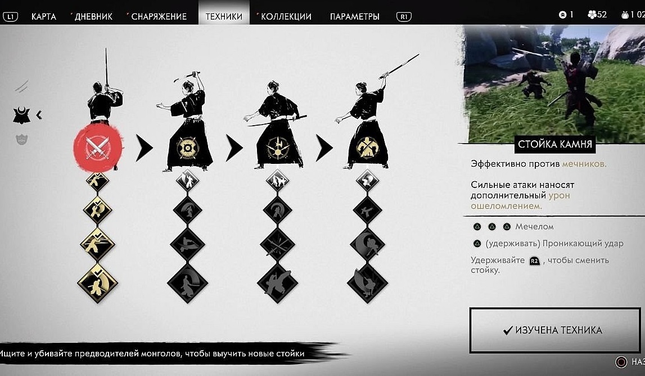Image resolution: width=645 pixels, height=376 pixels.
Task: Select the learned bottom gold Stone skill
Action: click(97, 283)
